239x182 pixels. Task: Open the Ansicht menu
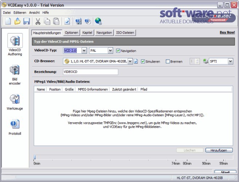click(34, 12)
